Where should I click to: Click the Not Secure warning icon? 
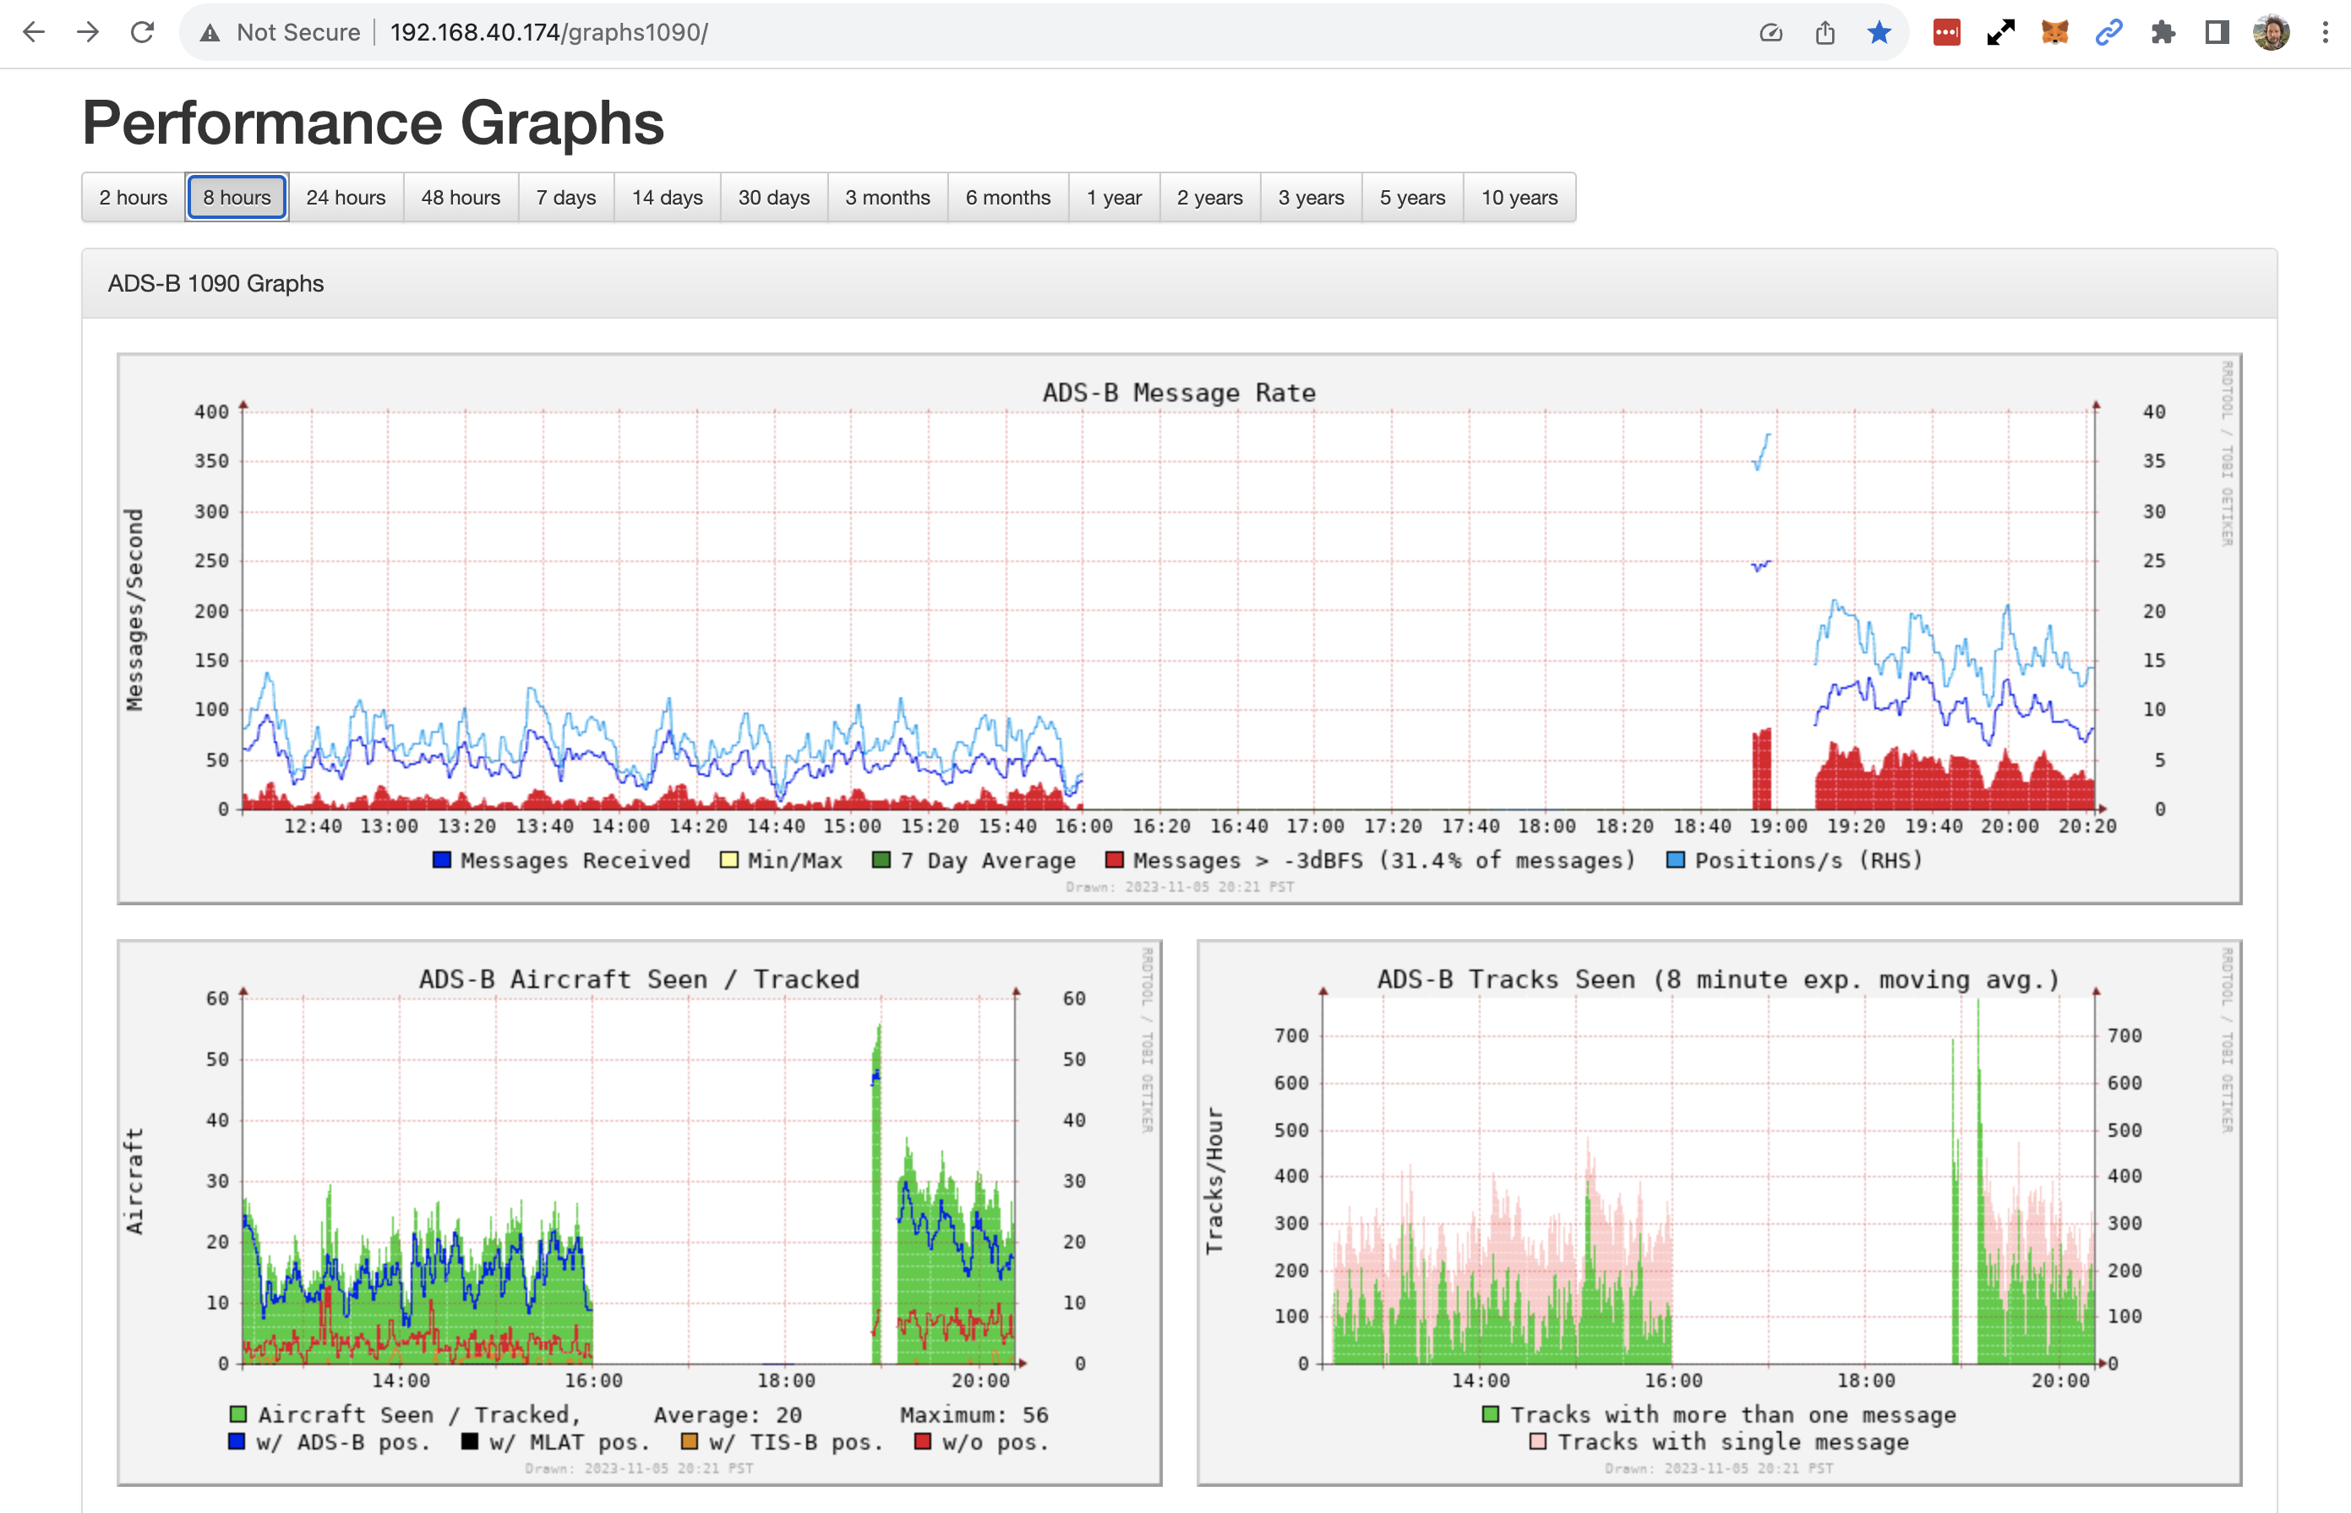[x=210, y=34]
